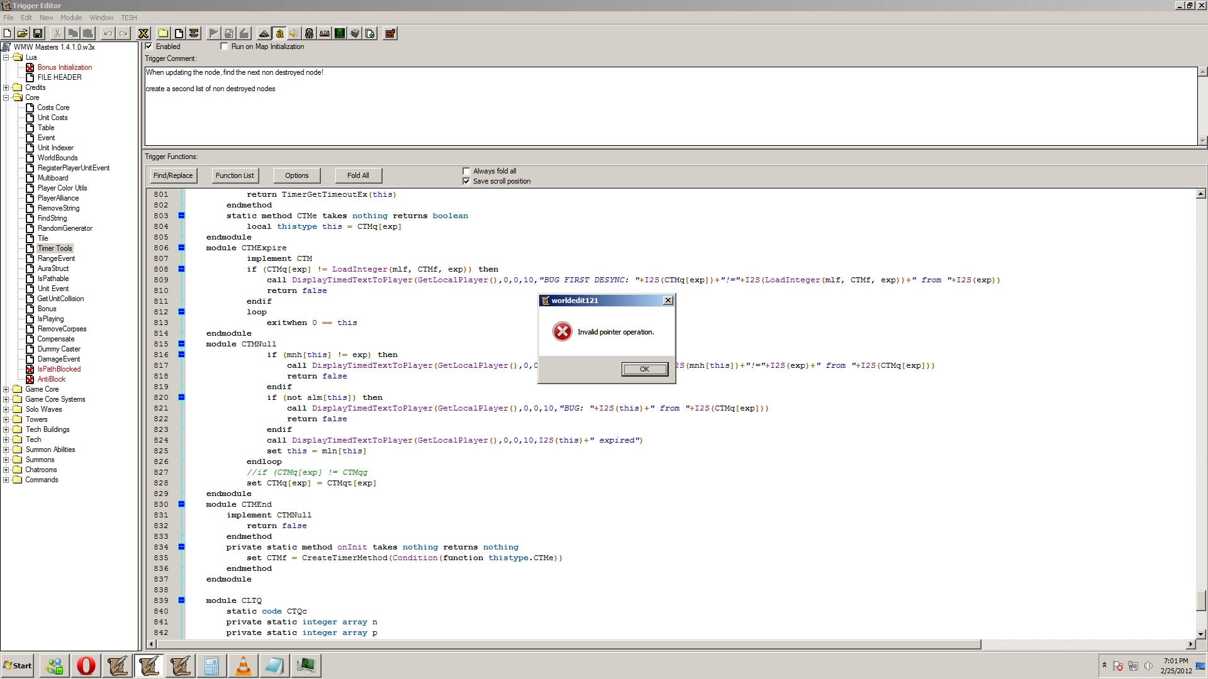The image size is (1208, 679).
Task: Open the Edit menu
Action: tap(26, 18)
